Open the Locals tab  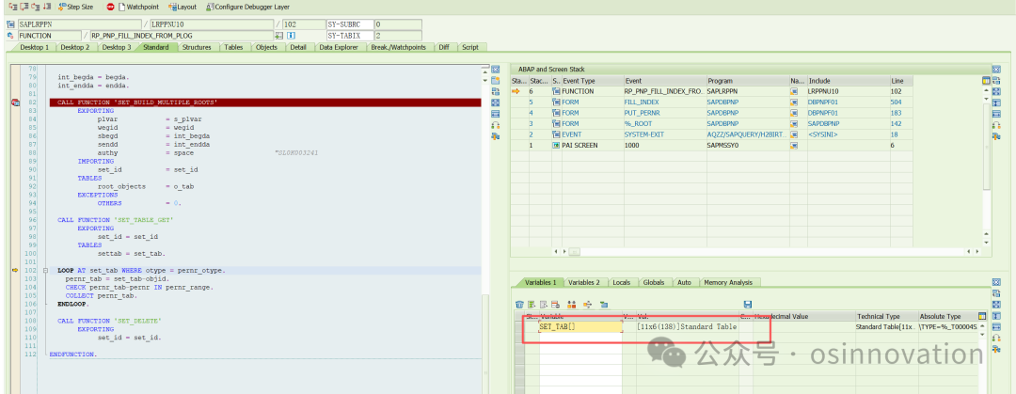click(x=622, y=282)
